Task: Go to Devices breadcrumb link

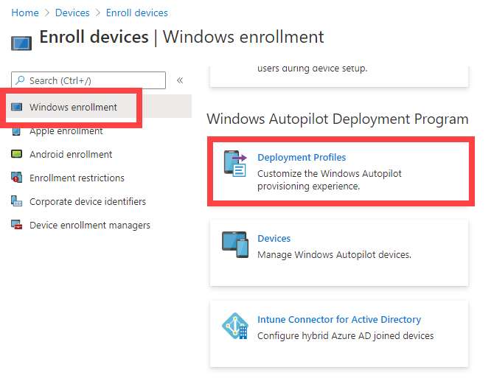Action: tap(72, 13)
